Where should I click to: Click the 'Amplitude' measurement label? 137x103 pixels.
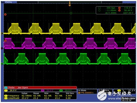coord(14,98)
